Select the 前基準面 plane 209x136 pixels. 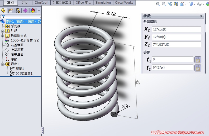pos(17,45)
